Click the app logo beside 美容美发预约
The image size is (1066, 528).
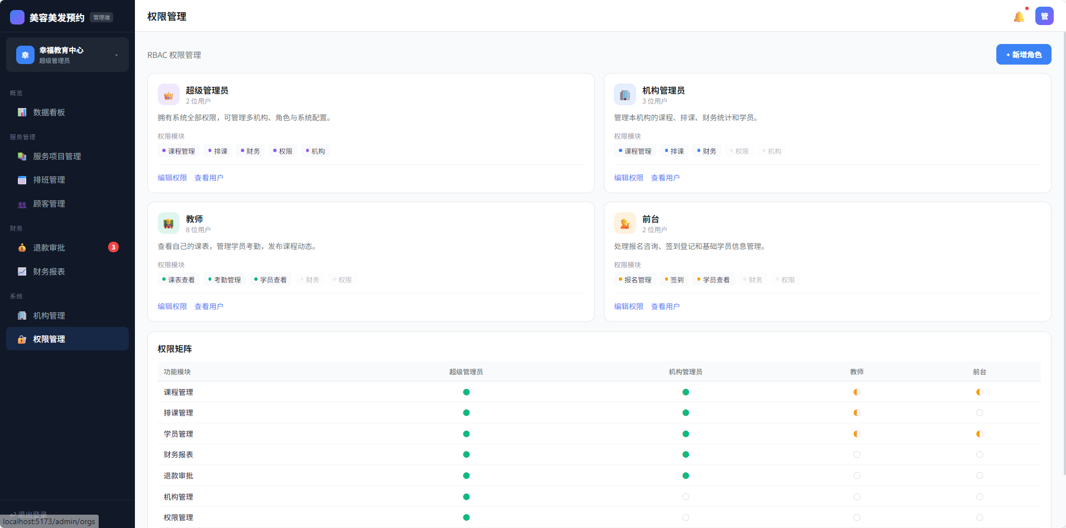17,17
